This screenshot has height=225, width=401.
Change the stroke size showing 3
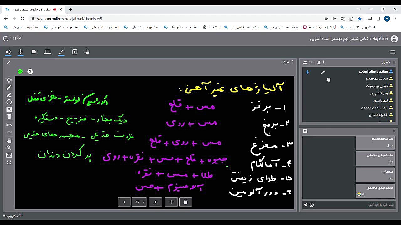pos(30,72)
